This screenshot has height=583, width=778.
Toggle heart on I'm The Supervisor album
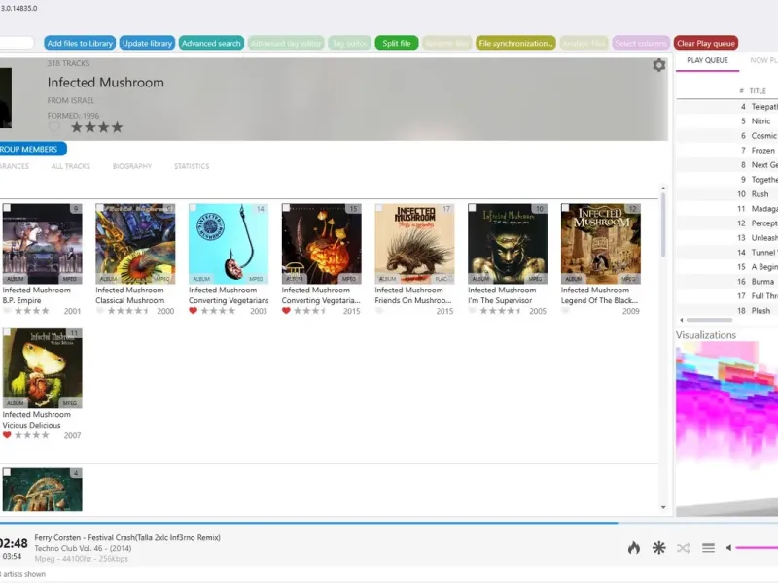point(473,311)
